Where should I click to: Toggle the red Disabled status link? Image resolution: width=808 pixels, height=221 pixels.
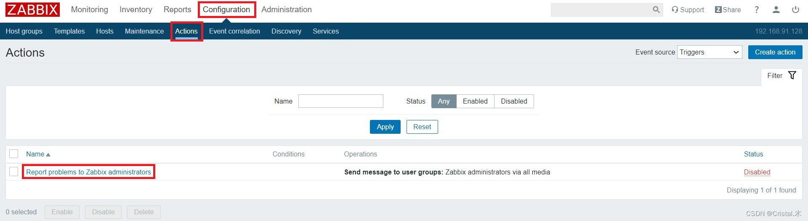757,172
